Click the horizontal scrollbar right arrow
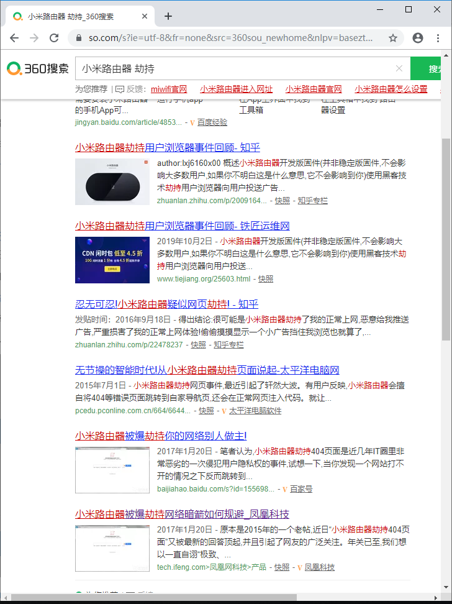452x604 pixels. point(436,598)
